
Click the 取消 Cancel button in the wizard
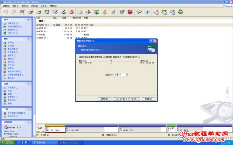pyautogui.click(x=148, y=99)
